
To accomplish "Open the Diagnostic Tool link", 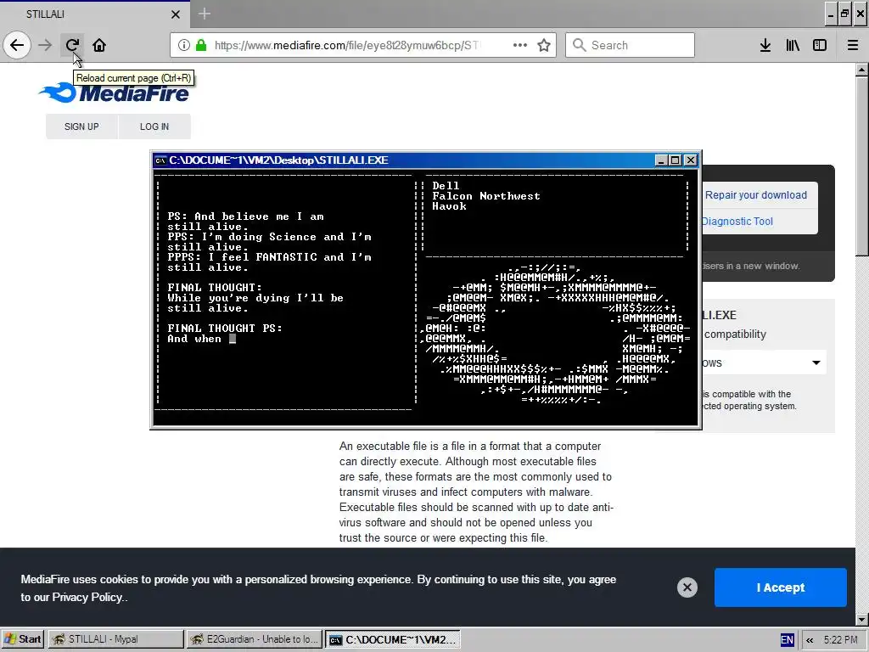I will click(737, 222).
